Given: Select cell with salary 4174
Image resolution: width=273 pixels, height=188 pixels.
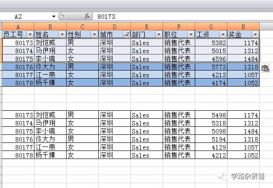Looking at the screenshot, I should [x=211, y=83].
